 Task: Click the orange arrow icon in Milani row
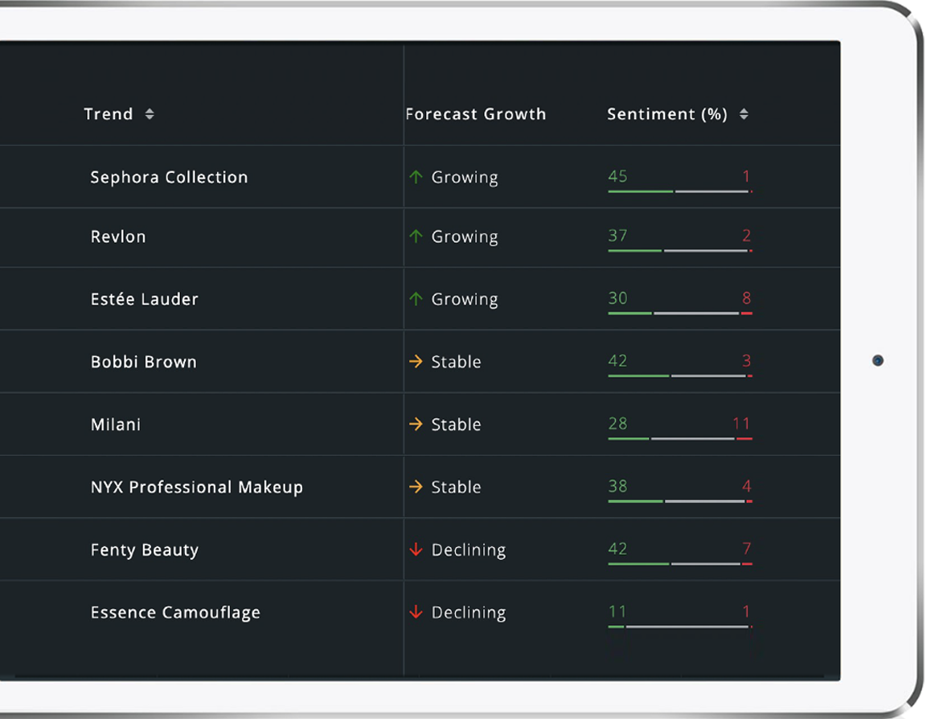point(416,425)
